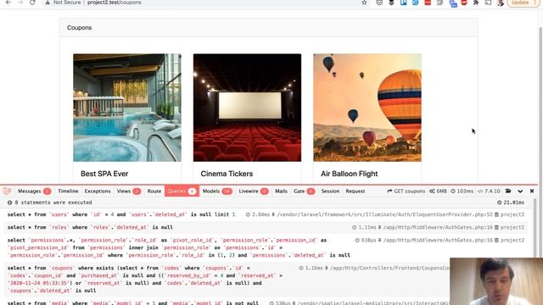
Task: Select the 'select * from roles' query row
Action: pos(266,227)
